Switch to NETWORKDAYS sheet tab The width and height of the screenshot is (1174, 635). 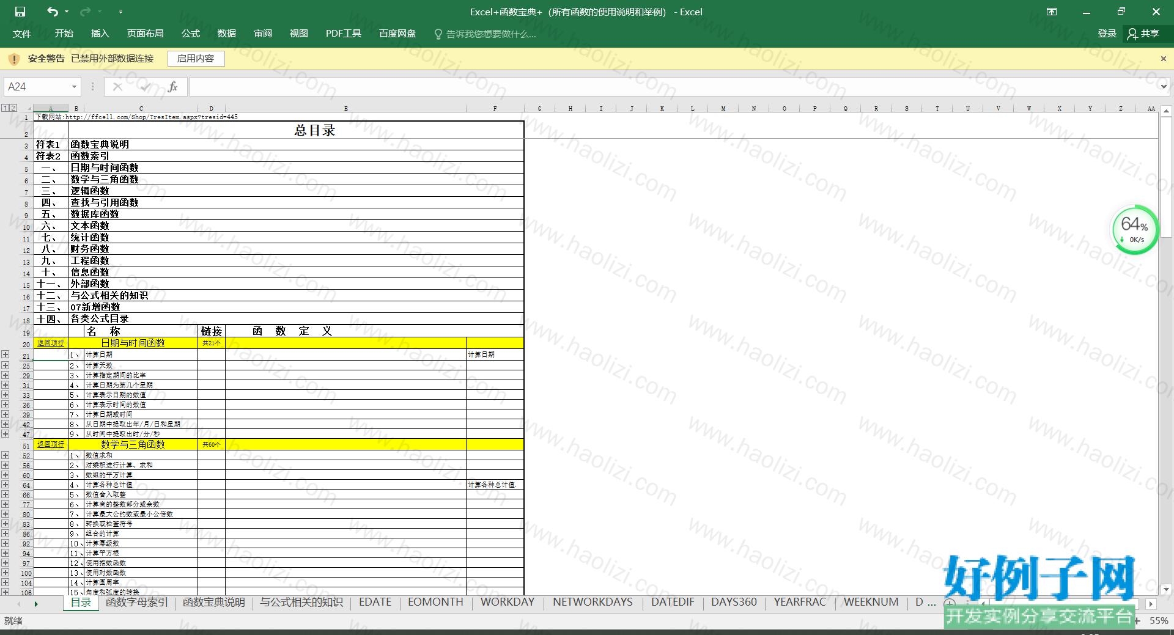(x=593, y=603)
